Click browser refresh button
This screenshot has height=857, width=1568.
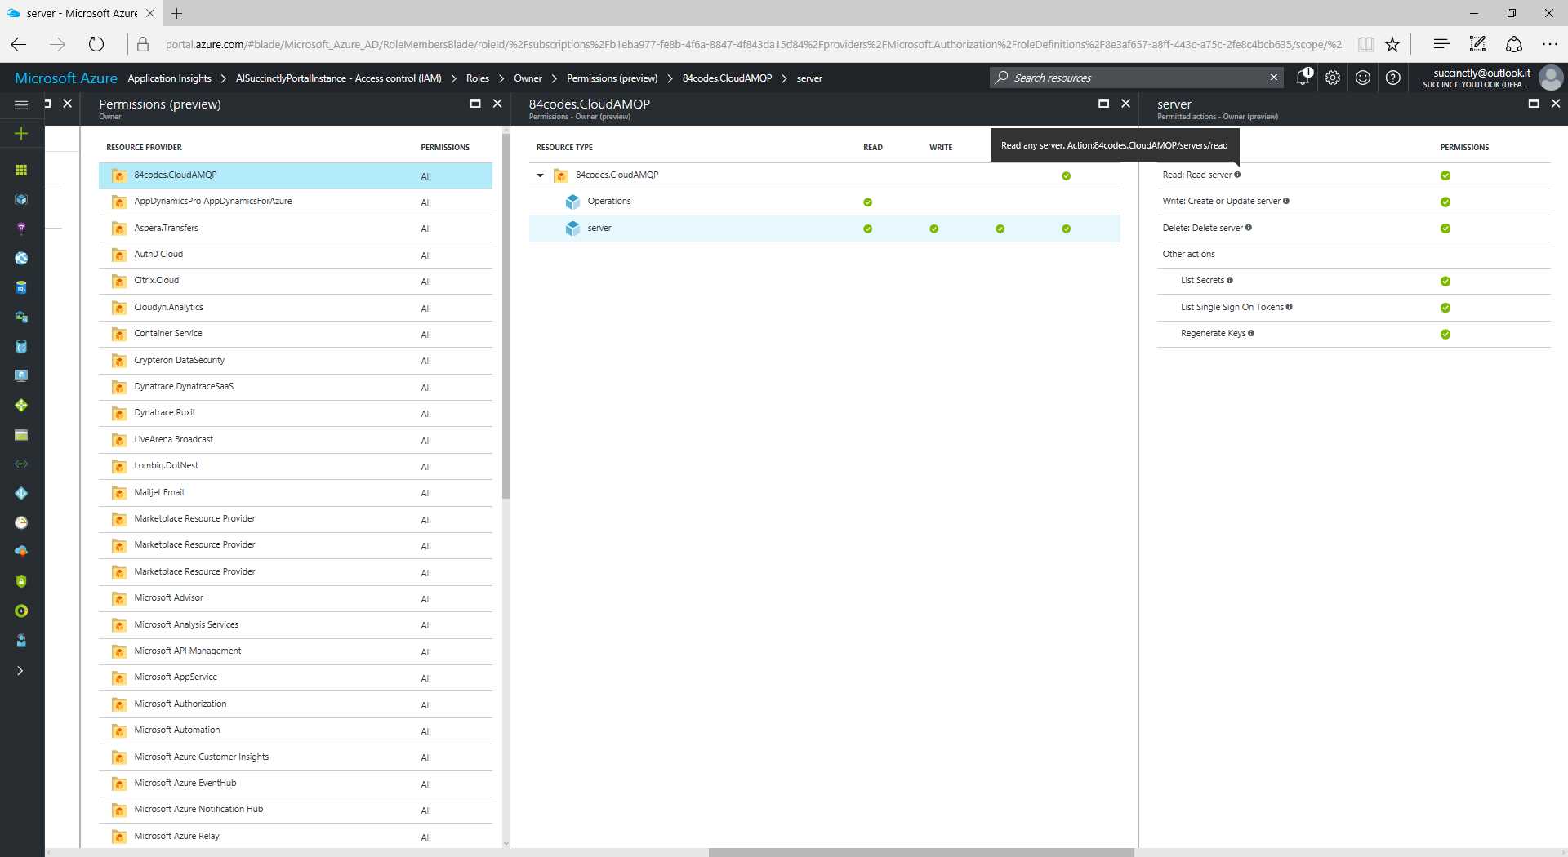96,44
